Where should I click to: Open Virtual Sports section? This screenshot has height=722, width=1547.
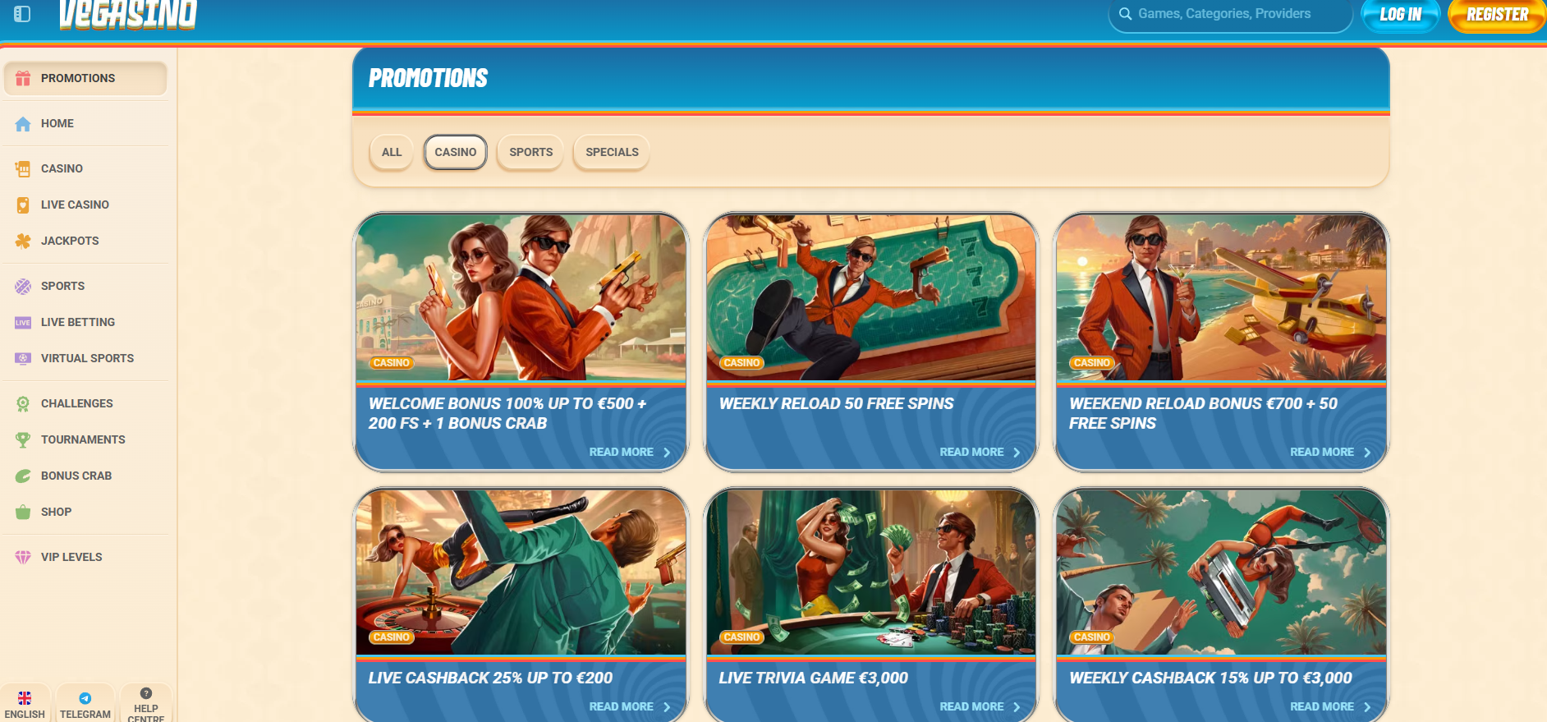(85, 358)
